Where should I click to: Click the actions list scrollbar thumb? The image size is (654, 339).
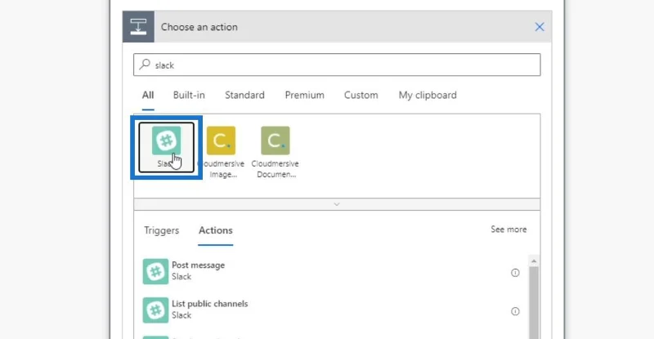click(x=534, y=303)
